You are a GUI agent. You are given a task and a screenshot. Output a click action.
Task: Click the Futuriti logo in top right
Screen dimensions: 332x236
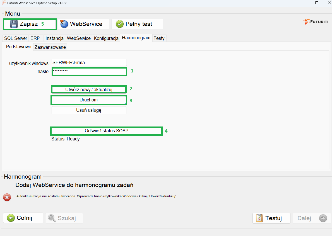pyautogui.click(x=316, y=22)
